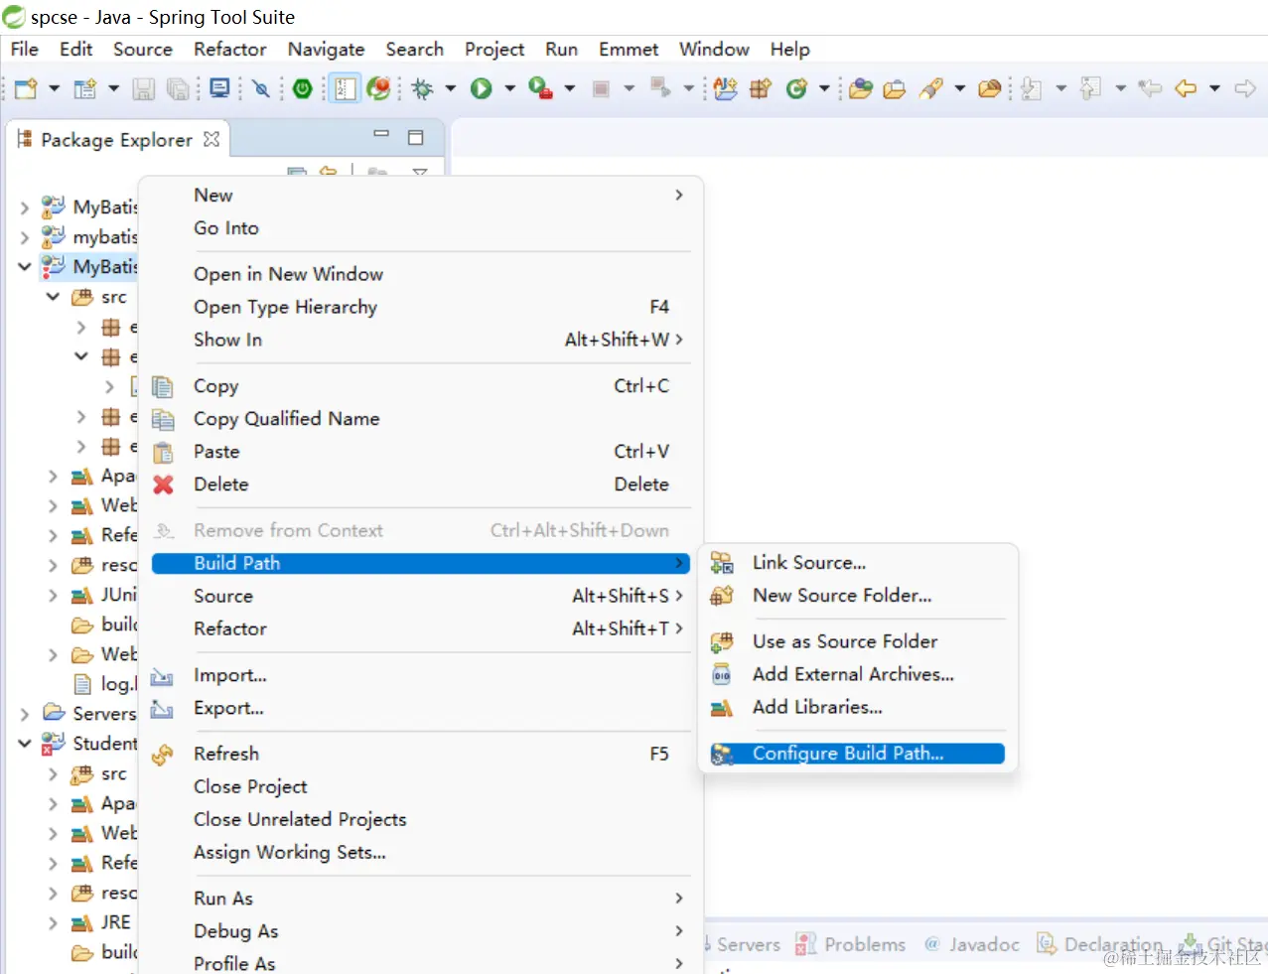Screen dimensions: 1268x974
Task: Click the Save toolbar icon
Action: pyautogui.click(x=144, y=88)
